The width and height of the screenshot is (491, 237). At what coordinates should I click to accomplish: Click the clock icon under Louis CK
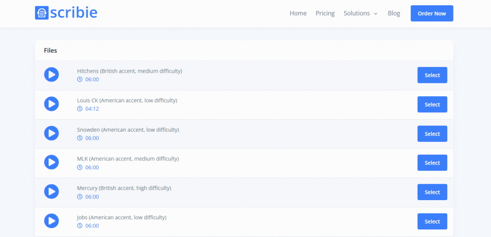(x=80, y=109)
